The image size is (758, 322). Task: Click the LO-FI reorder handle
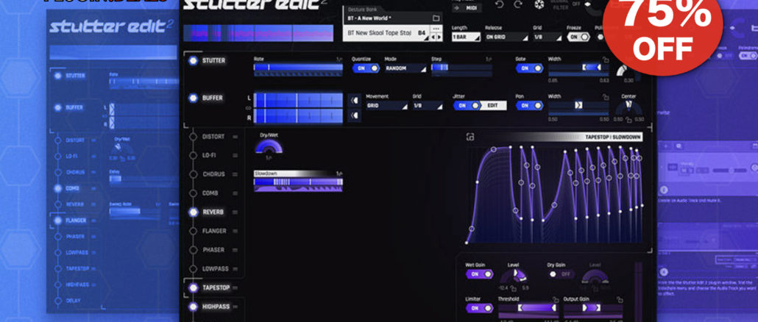[x=235, y=155]
